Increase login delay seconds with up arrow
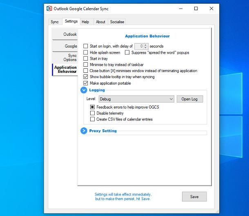 [x=145, y=45]
